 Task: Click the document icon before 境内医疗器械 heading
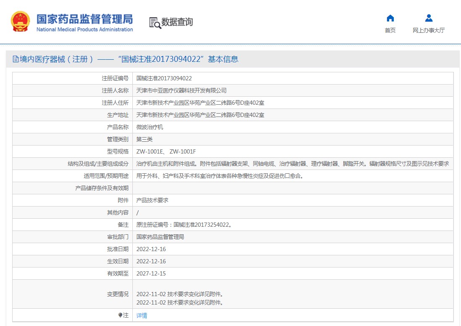[x=16, y=59]
